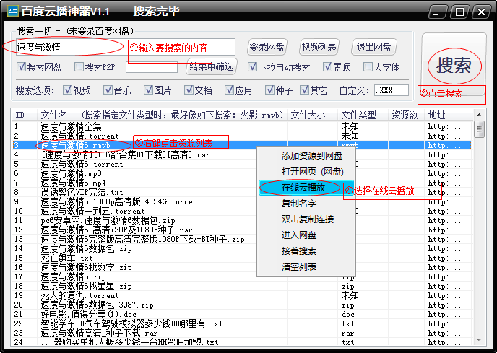Select row 速度与激情6找星星.zip
Screen dimensions: 497x353
click(x=241, y=286)
